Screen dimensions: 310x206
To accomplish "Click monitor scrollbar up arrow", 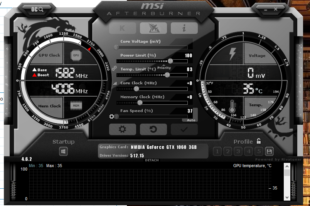I will coord(287,166).
